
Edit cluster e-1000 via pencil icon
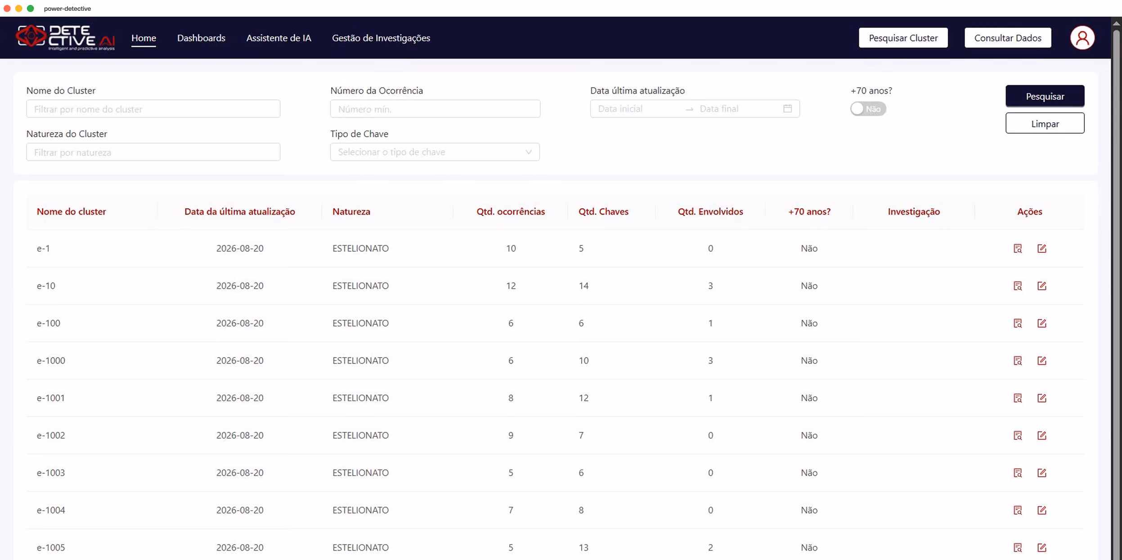pos(1042,360)
